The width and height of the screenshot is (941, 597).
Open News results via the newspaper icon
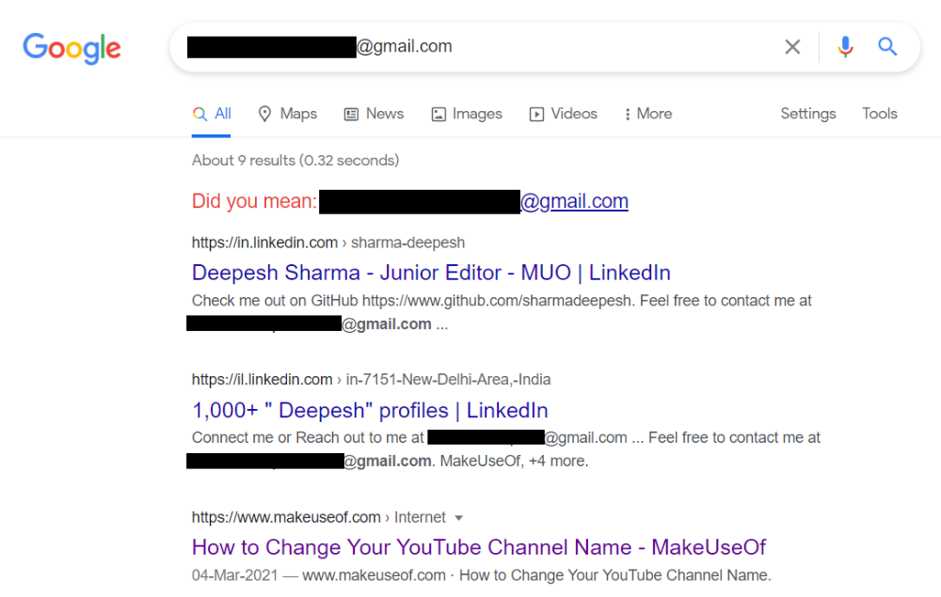352,113
